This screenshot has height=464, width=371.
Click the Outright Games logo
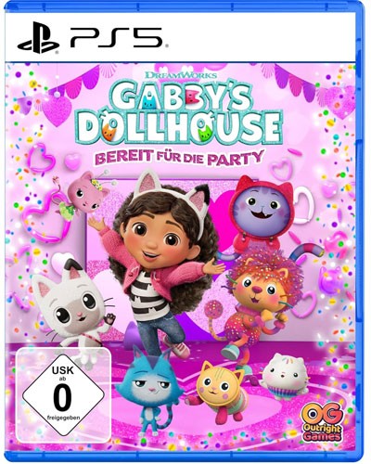322,421
